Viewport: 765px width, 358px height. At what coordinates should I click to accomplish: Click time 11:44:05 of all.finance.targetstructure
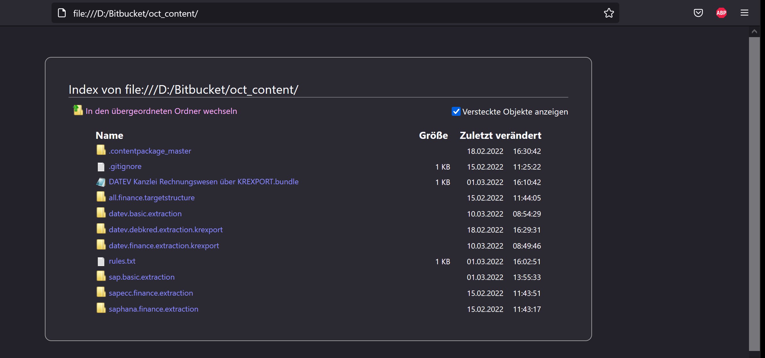click(x=527, y=198)
